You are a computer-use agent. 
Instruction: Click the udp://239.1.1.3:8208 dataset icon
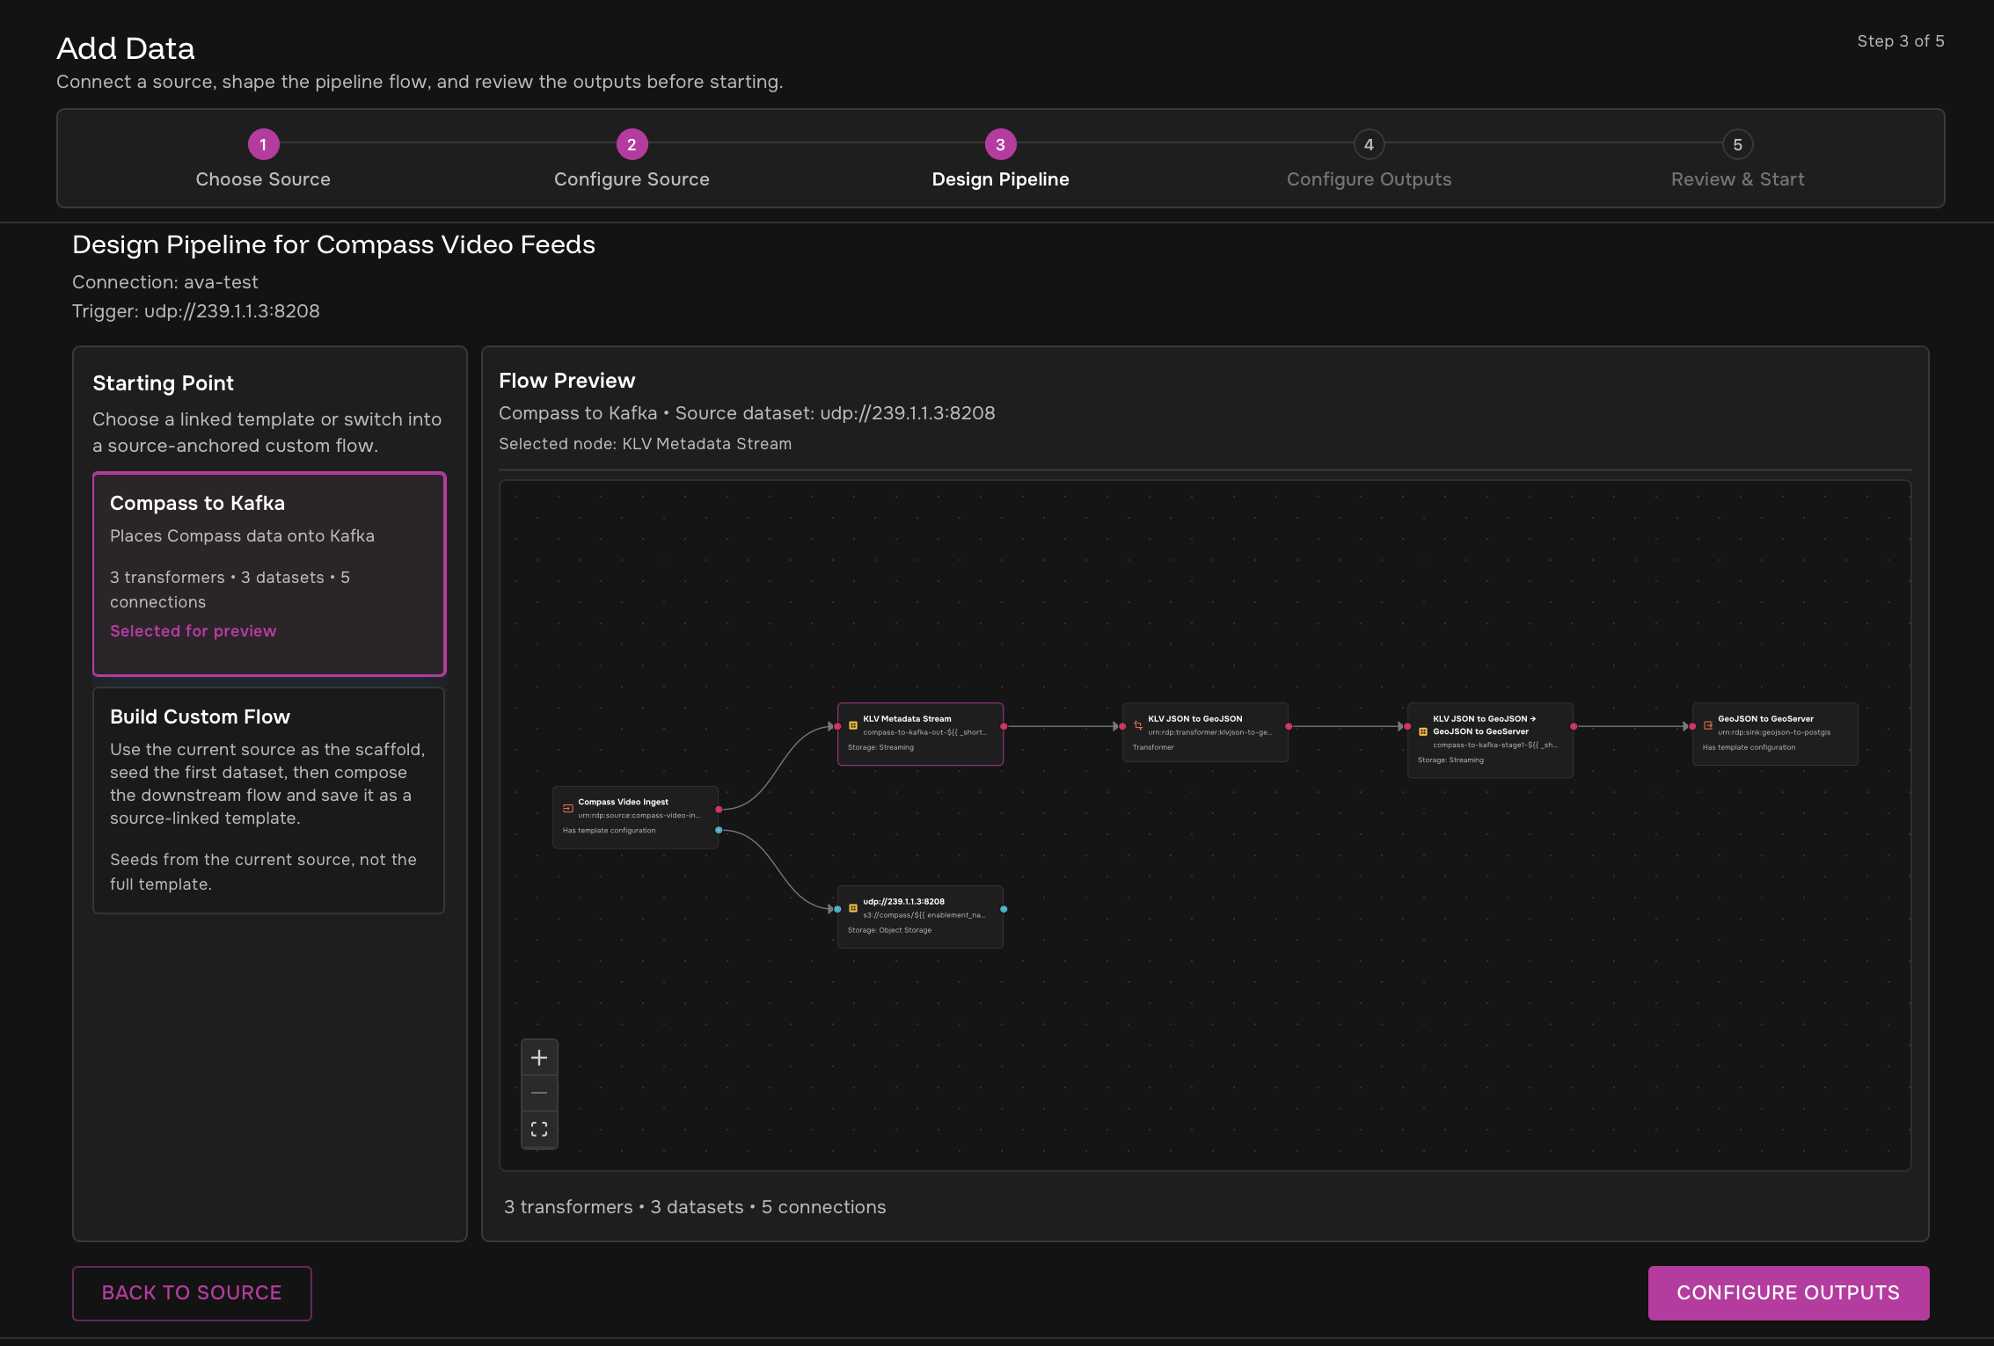pos(853,908)
